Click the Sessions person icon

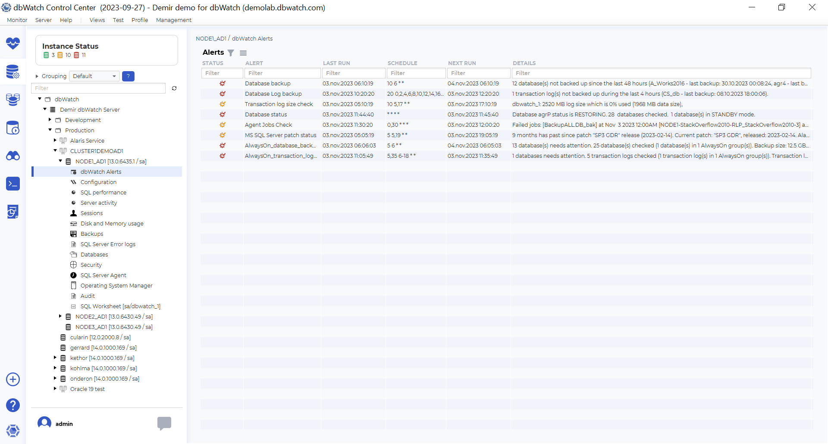click(x=74, y=213)
